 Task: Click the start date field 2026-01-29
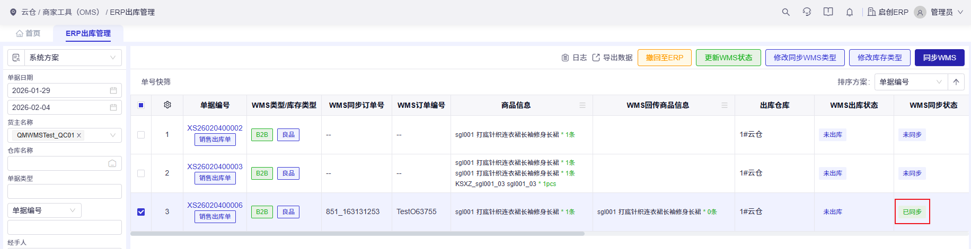tap(65, 90)
